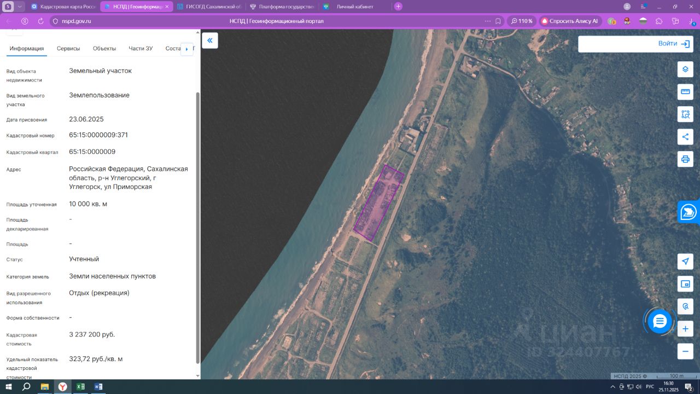Open the Части ЗУ tab
This screenshot has height=394, width=700.
coord(141,49)
